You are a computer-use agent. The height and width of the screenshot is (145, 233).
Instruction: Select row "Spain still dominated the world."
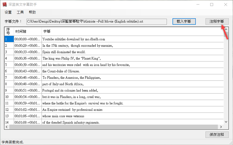pos(114,52)
